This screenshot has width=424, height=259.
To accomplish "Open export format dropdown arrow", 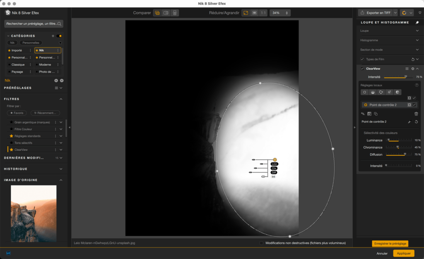I will [x=395, y=13].
